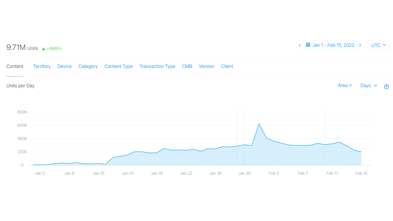Change the Days interval dropdown

click(x=369, y=86)
